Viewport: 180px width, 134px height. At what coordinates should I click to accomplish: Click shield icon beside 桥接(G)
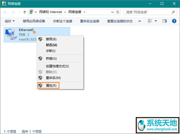coord(40,58)
